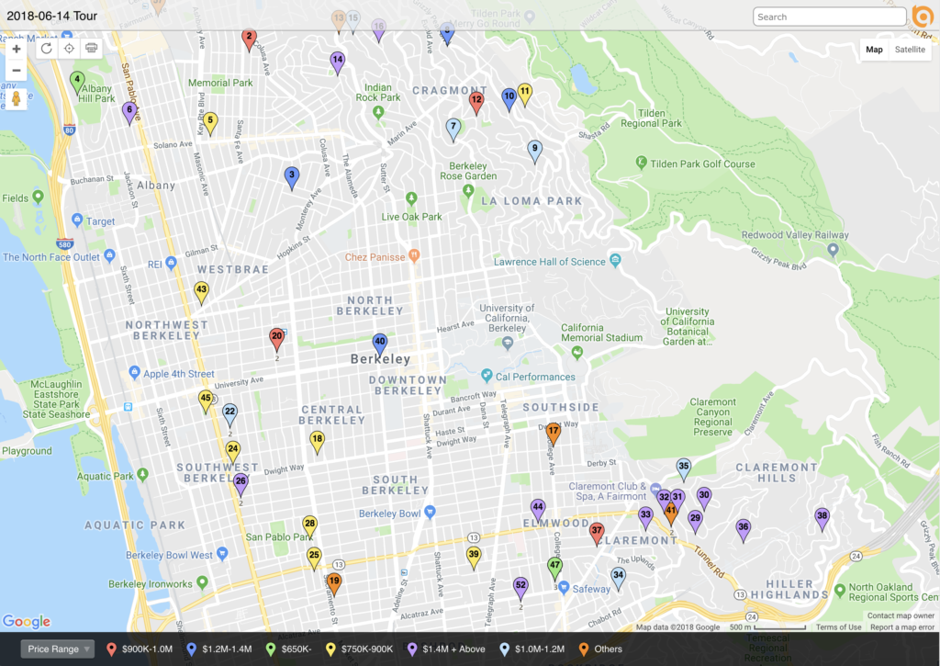Click purple property pin 38
The image size is (940, 666).
822,518
